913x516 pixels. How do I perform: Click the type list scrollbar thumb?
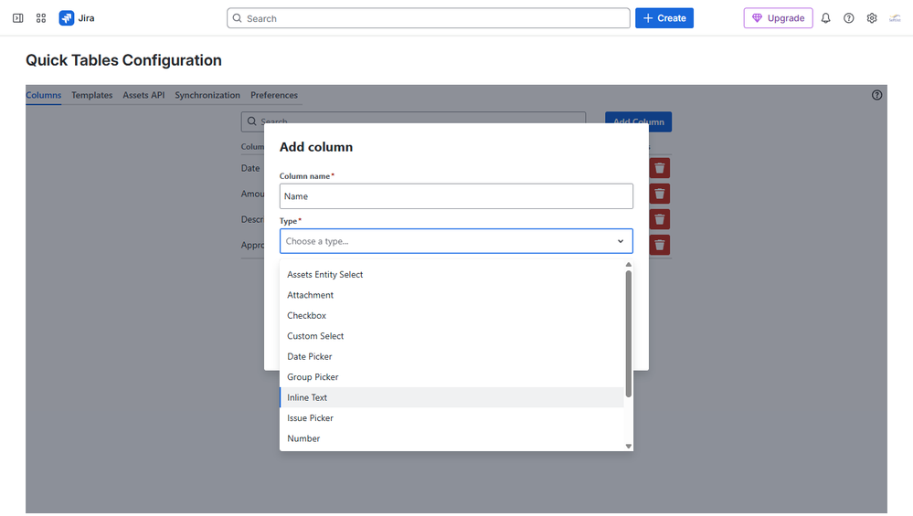tap(628, 334)
